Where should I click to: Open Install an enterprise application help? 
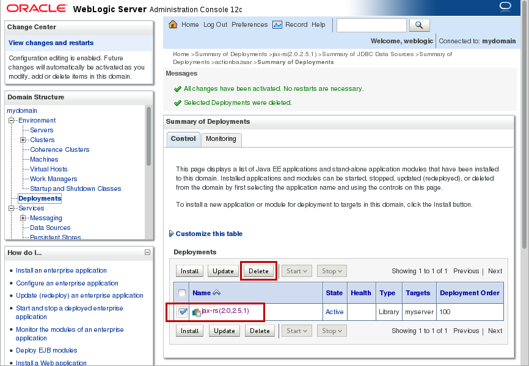(61, 270)
